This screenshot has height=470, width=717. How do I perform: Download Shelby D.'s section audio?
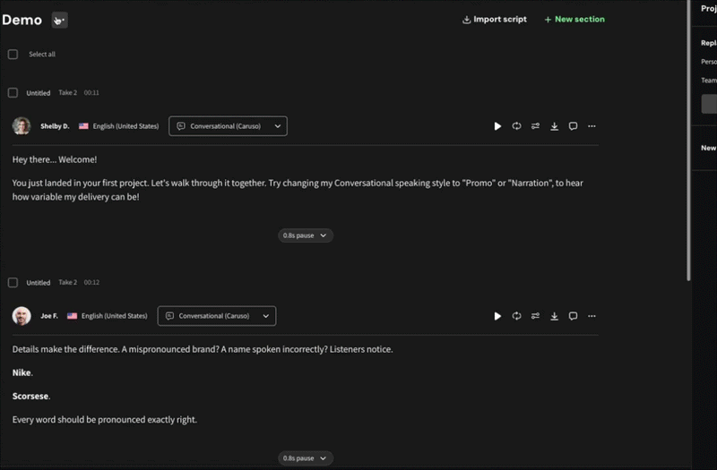click(554, 126)
